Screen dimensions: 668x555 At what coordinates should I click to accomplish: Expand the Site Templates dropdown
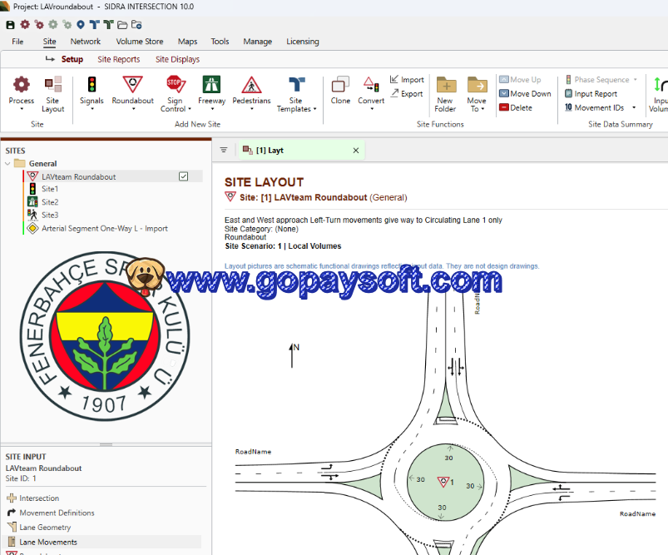click(x=295, y=109)
